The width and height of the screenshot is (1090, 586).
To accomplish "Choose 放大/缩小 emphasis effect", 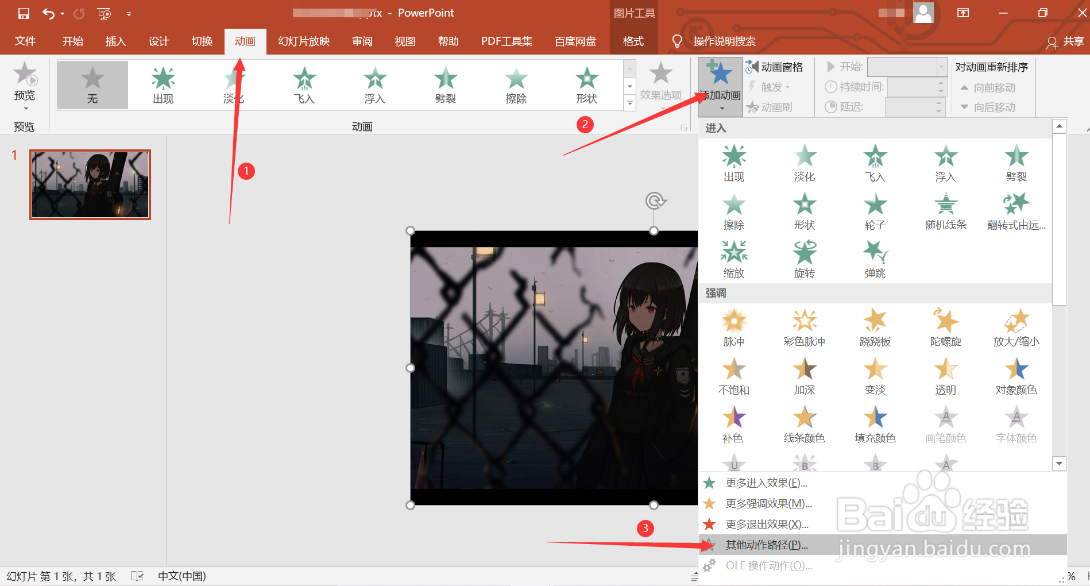I will pos(1016,328).
